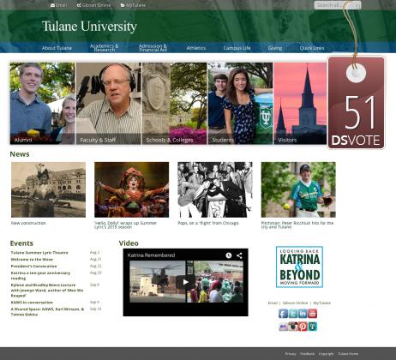Click Email link above social icons

(273, 303)
